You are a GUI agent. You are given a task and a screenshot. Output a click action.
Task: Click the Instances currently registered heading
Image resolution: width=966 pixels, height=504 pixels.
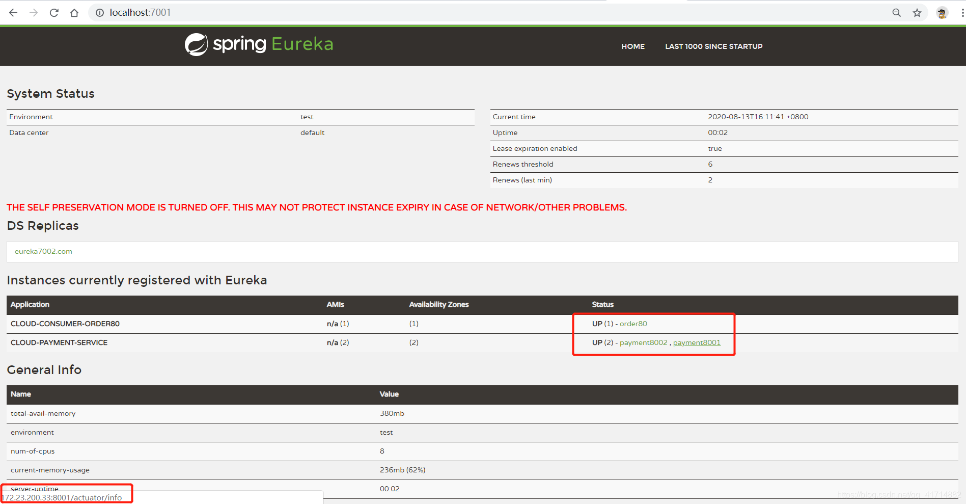[136, 280]
